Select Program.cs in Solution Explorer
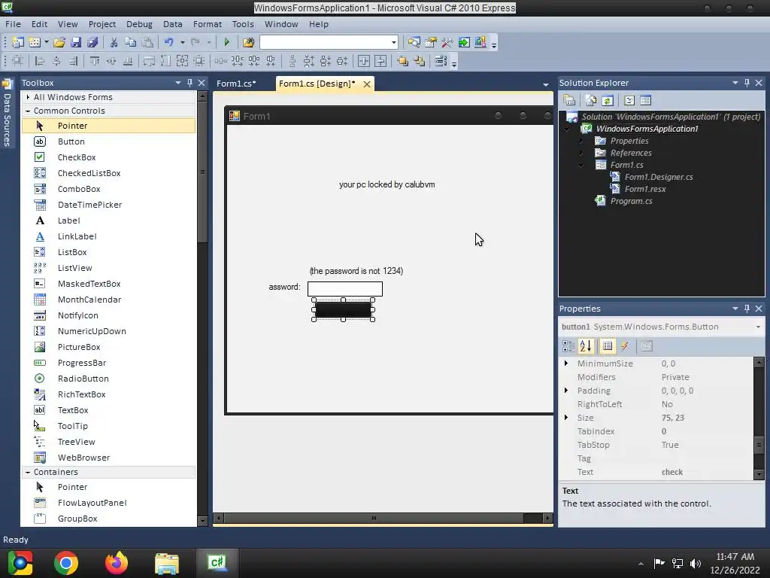This screenshot has width=770, height=578. pos(631,201)
